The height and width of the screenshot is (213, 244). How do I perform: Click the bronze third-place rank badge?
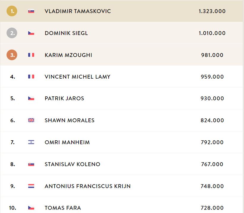12,55
